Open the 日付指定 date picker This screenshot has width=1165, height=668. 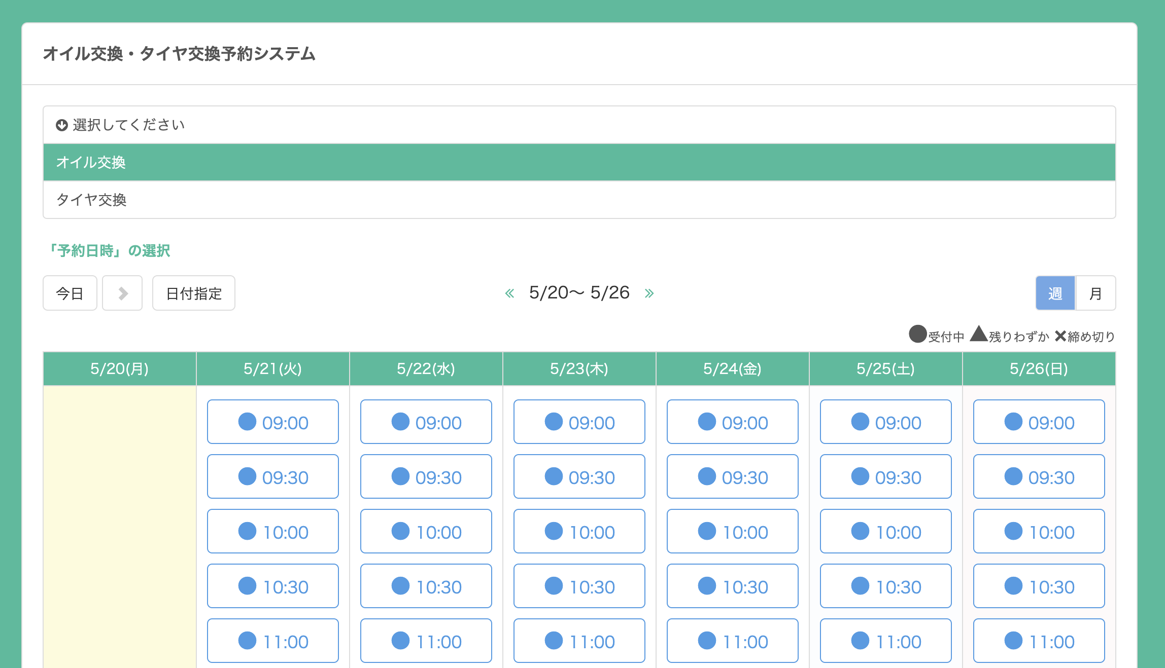[194, 293]
